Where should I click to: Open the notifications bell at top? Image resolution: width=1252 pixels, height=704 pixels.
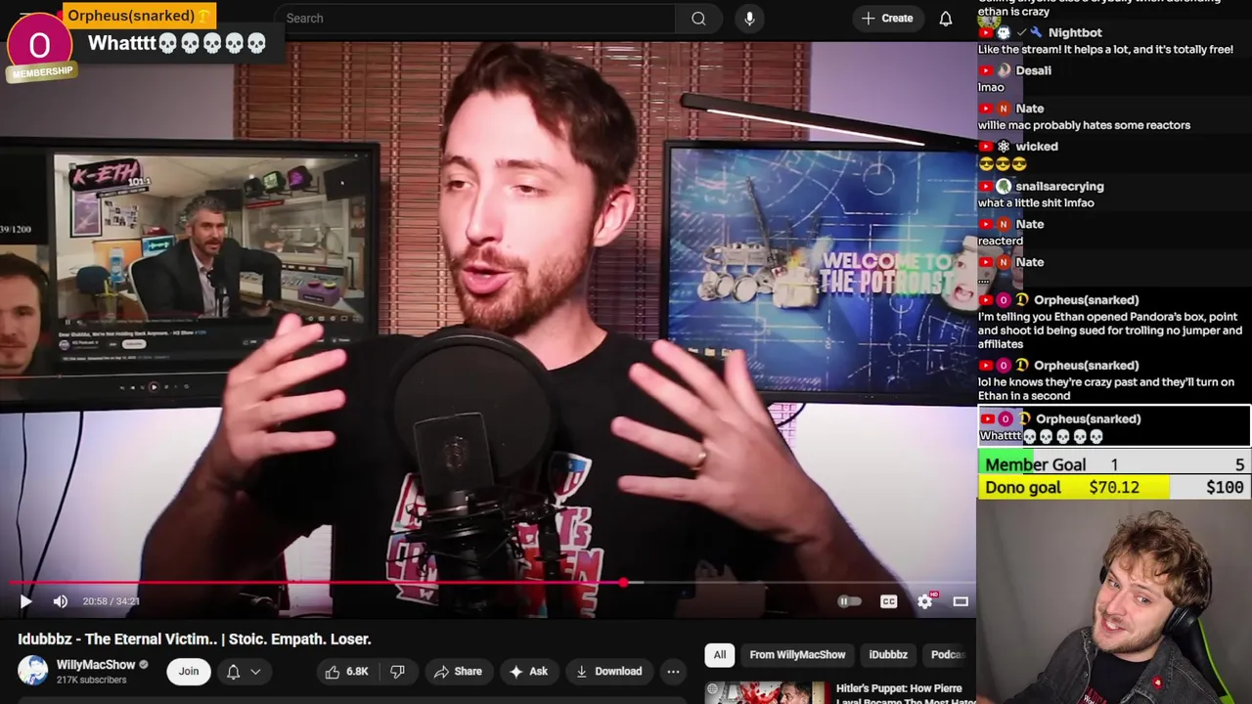coord(946,19)
